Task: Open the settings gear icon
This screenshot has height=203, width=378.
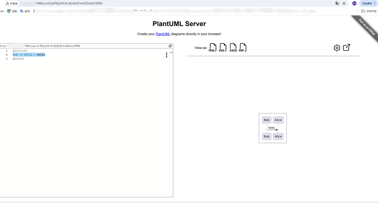Action: 337,48
